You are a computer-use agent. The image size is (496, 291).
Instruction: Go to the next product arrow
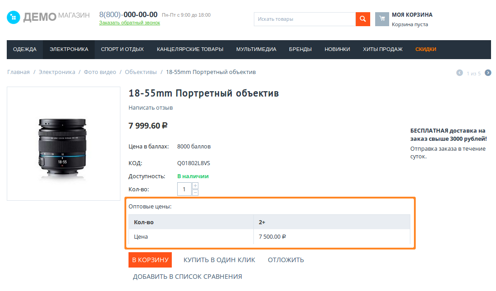pos(488,73)
